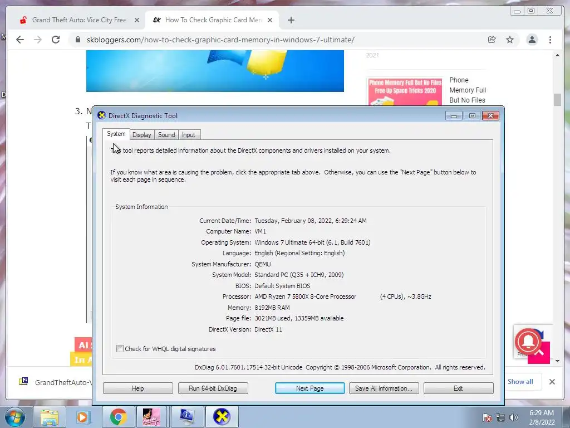
Task: Click the Processor value AMD Ryzen 7 5800X
Action: coord(306,296)
